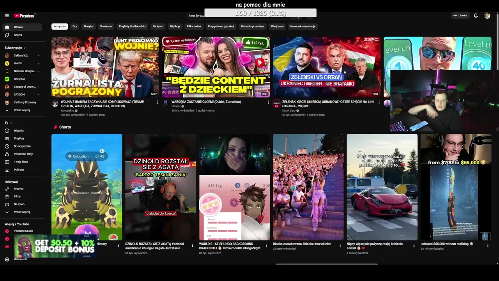The image size is (499, 281).
Task: Open the notifications bell
Action: tap(476, 16)
